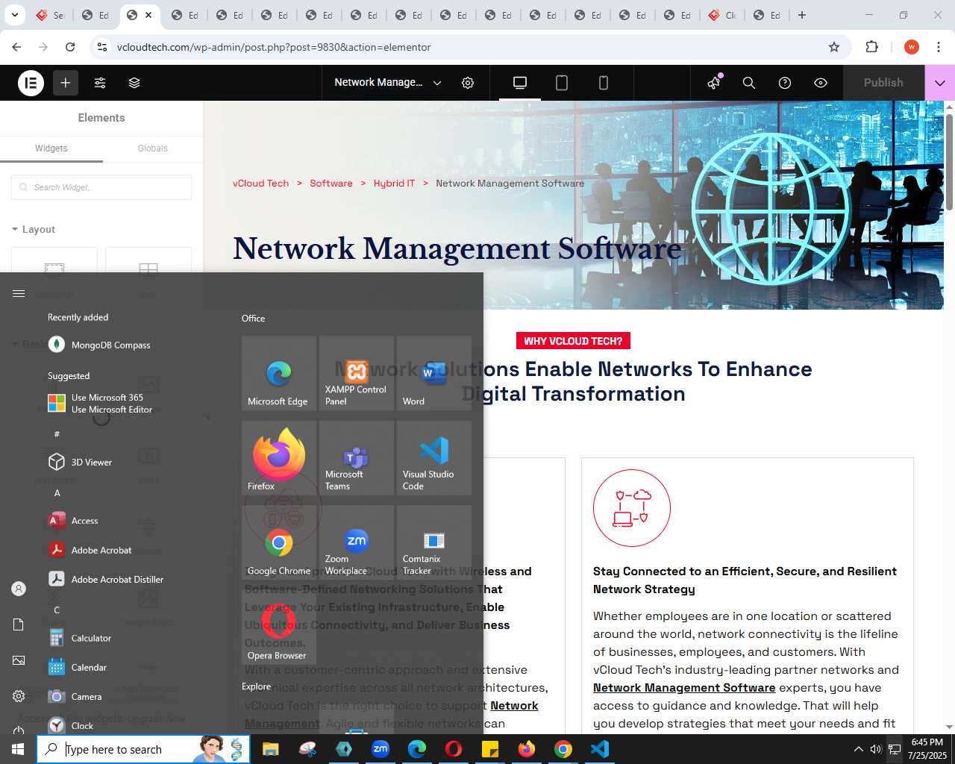Open Sticky Notes from the taskbar
Image resolution: width=955 pixels, height=764 pixels.
coord(490,749)
